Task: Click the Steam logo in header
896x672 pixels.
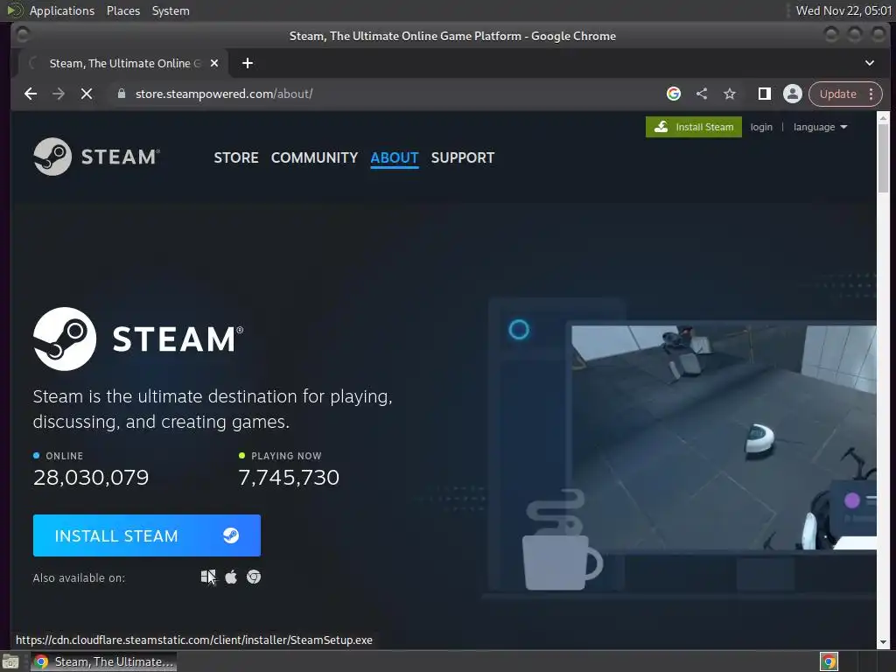Action: [x=96, y=157]
